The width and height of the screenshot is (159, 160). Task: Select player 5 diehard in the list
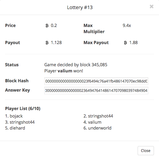(15, 128)
